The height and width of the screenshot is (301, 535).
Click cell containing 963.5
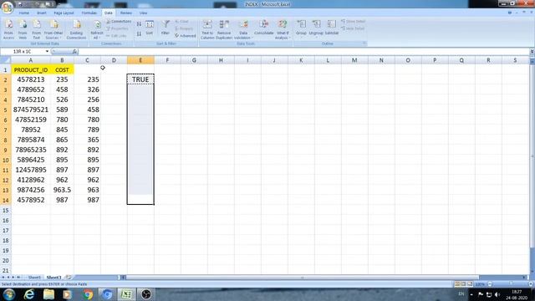point(62,190)
